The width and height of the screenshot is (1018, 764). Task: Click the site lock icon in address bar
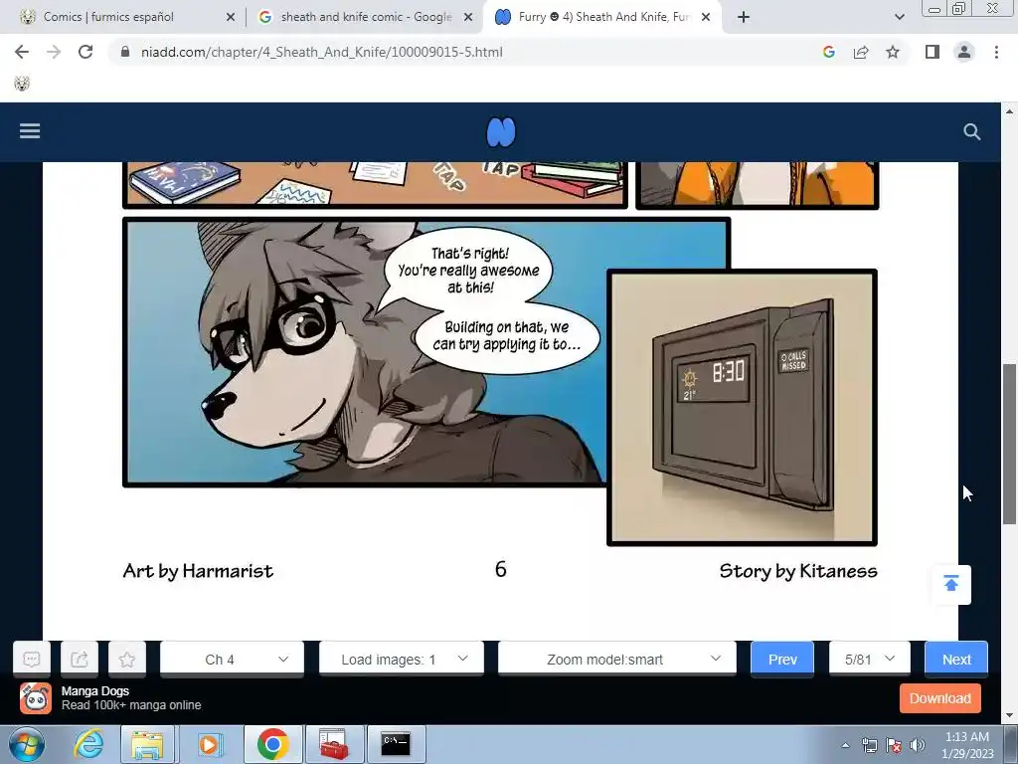[x=125, y=52]
